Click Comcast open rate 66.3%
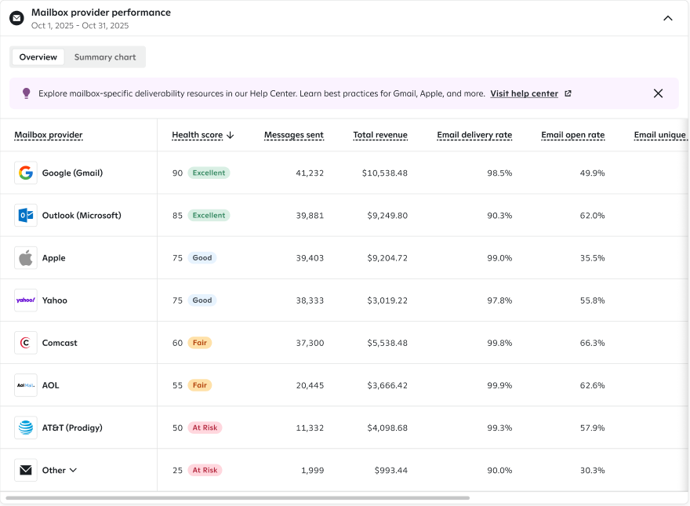This screenshot has width=690, height=506. (592, 343)
